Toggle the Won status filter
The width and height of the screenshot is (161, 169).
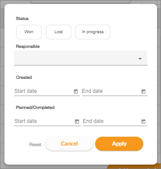coord(29,32)
